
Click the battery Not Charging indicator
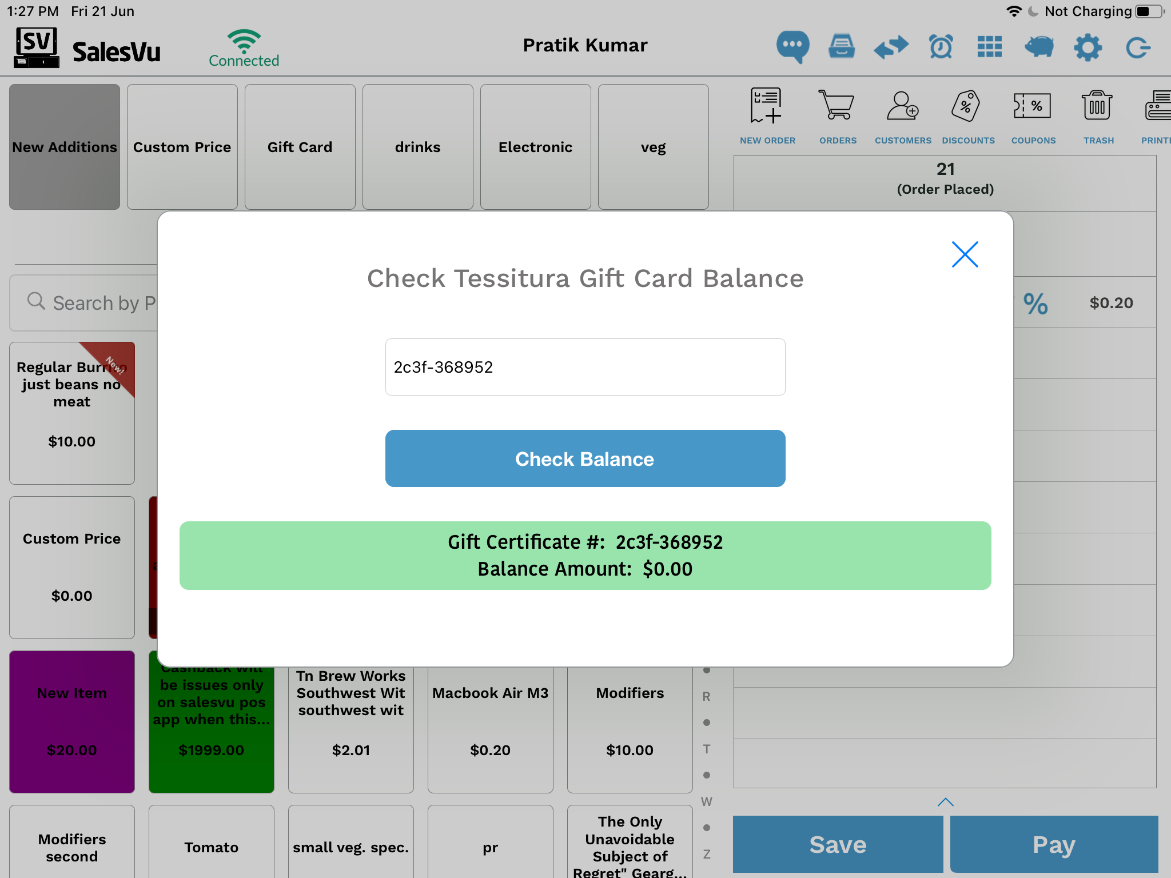pos(1104,11)
